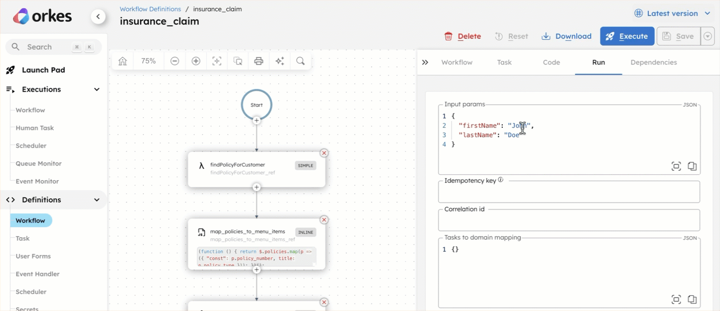Switch to the Workflow tab
Image resolution: width=720 pixels, height=311 pixels.
pyautogui.click(x=457, y=62)
